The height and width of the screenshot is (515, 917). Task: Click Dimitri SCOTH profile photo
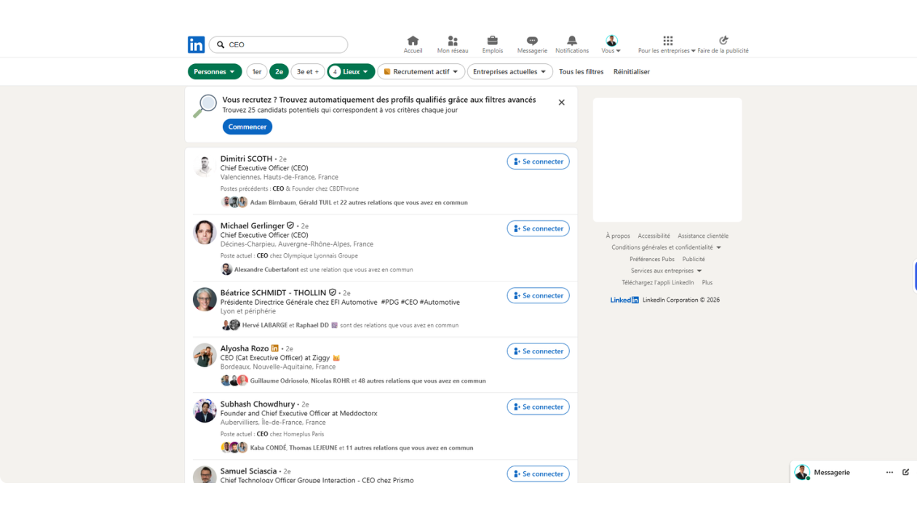coord(205,166)
